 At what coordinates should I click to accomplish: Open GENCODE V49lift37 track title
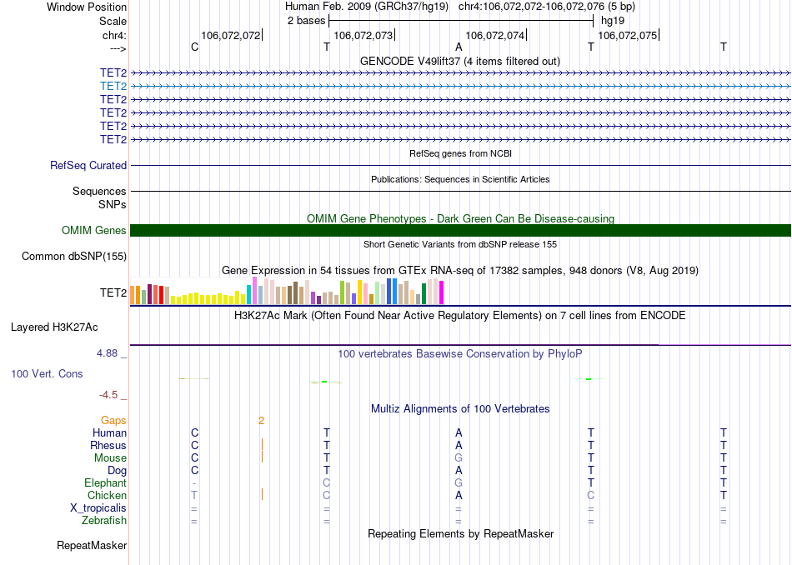coord(460,61)
